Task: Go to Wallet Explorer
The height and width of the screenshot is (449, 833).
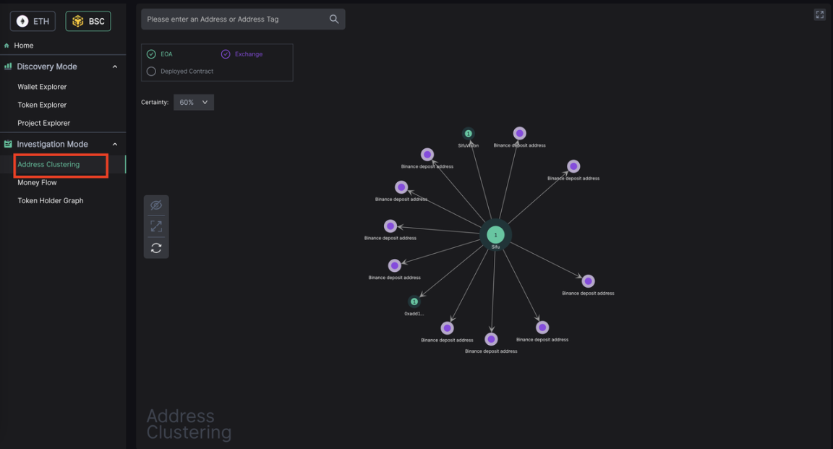Action: point(42,87)
